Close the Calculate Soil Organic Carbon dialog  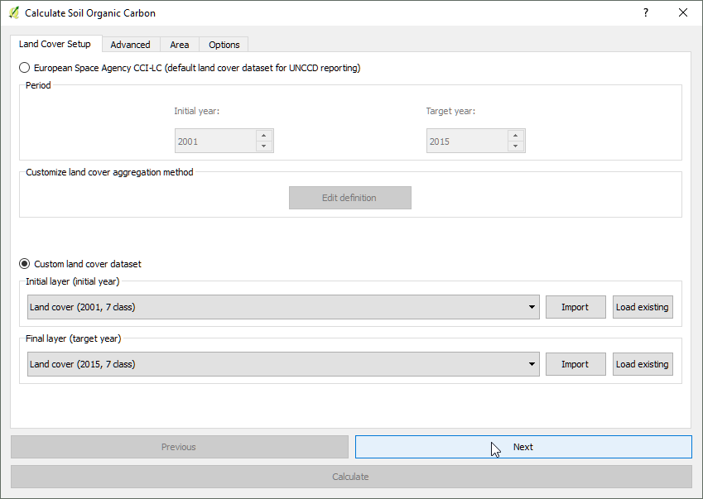[682, 13]
